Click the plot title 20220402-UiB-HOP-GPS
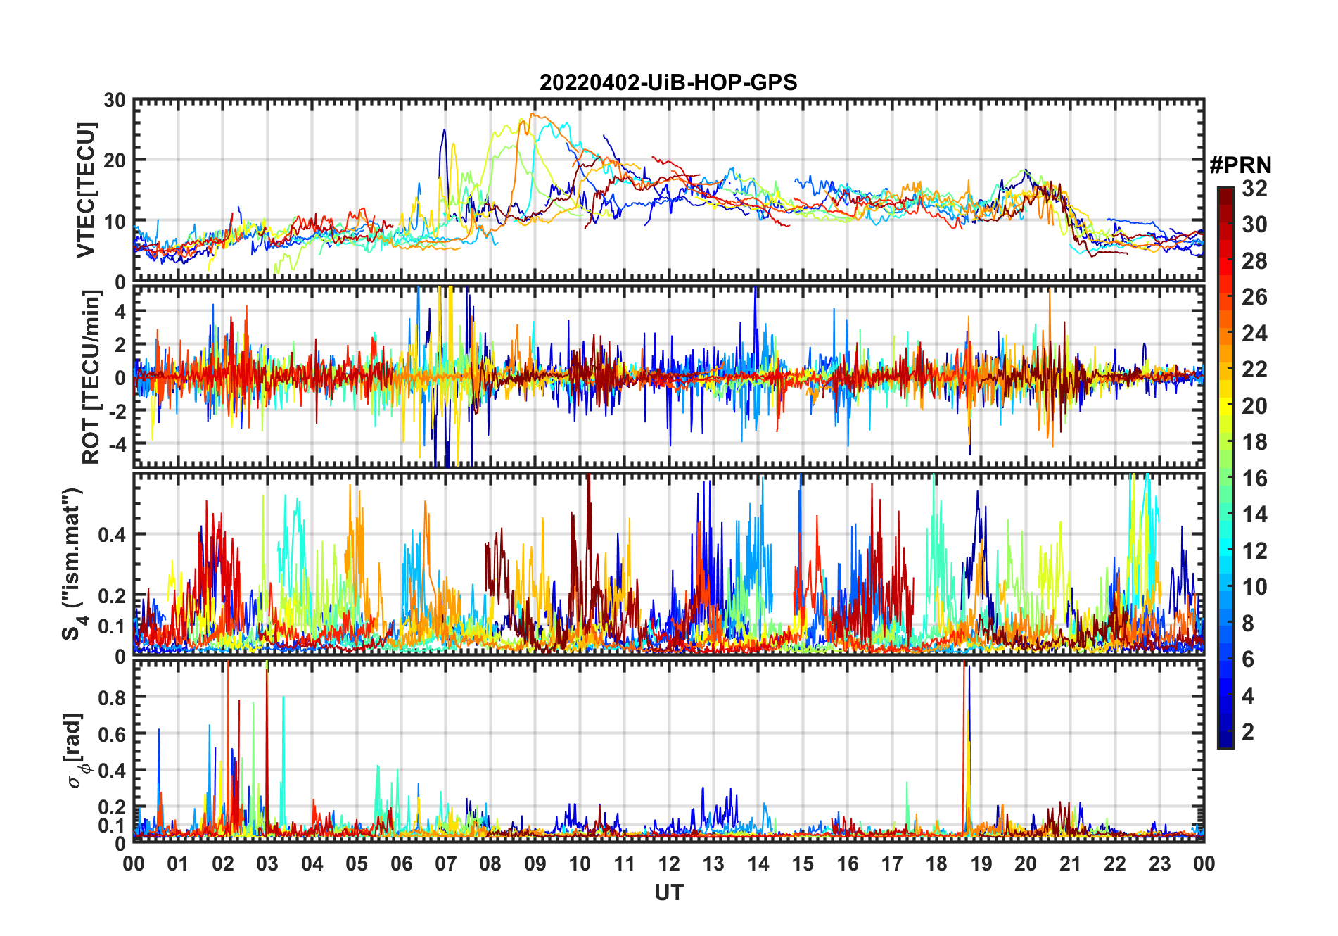Image resolution: width=1338 pixels, height=936 pixels. 668,83
